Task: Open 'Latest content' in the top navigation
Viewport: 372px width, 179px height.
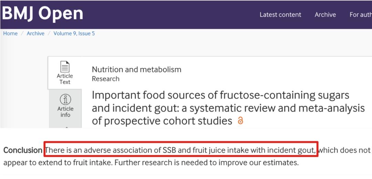Action: [x=280, y=15]
